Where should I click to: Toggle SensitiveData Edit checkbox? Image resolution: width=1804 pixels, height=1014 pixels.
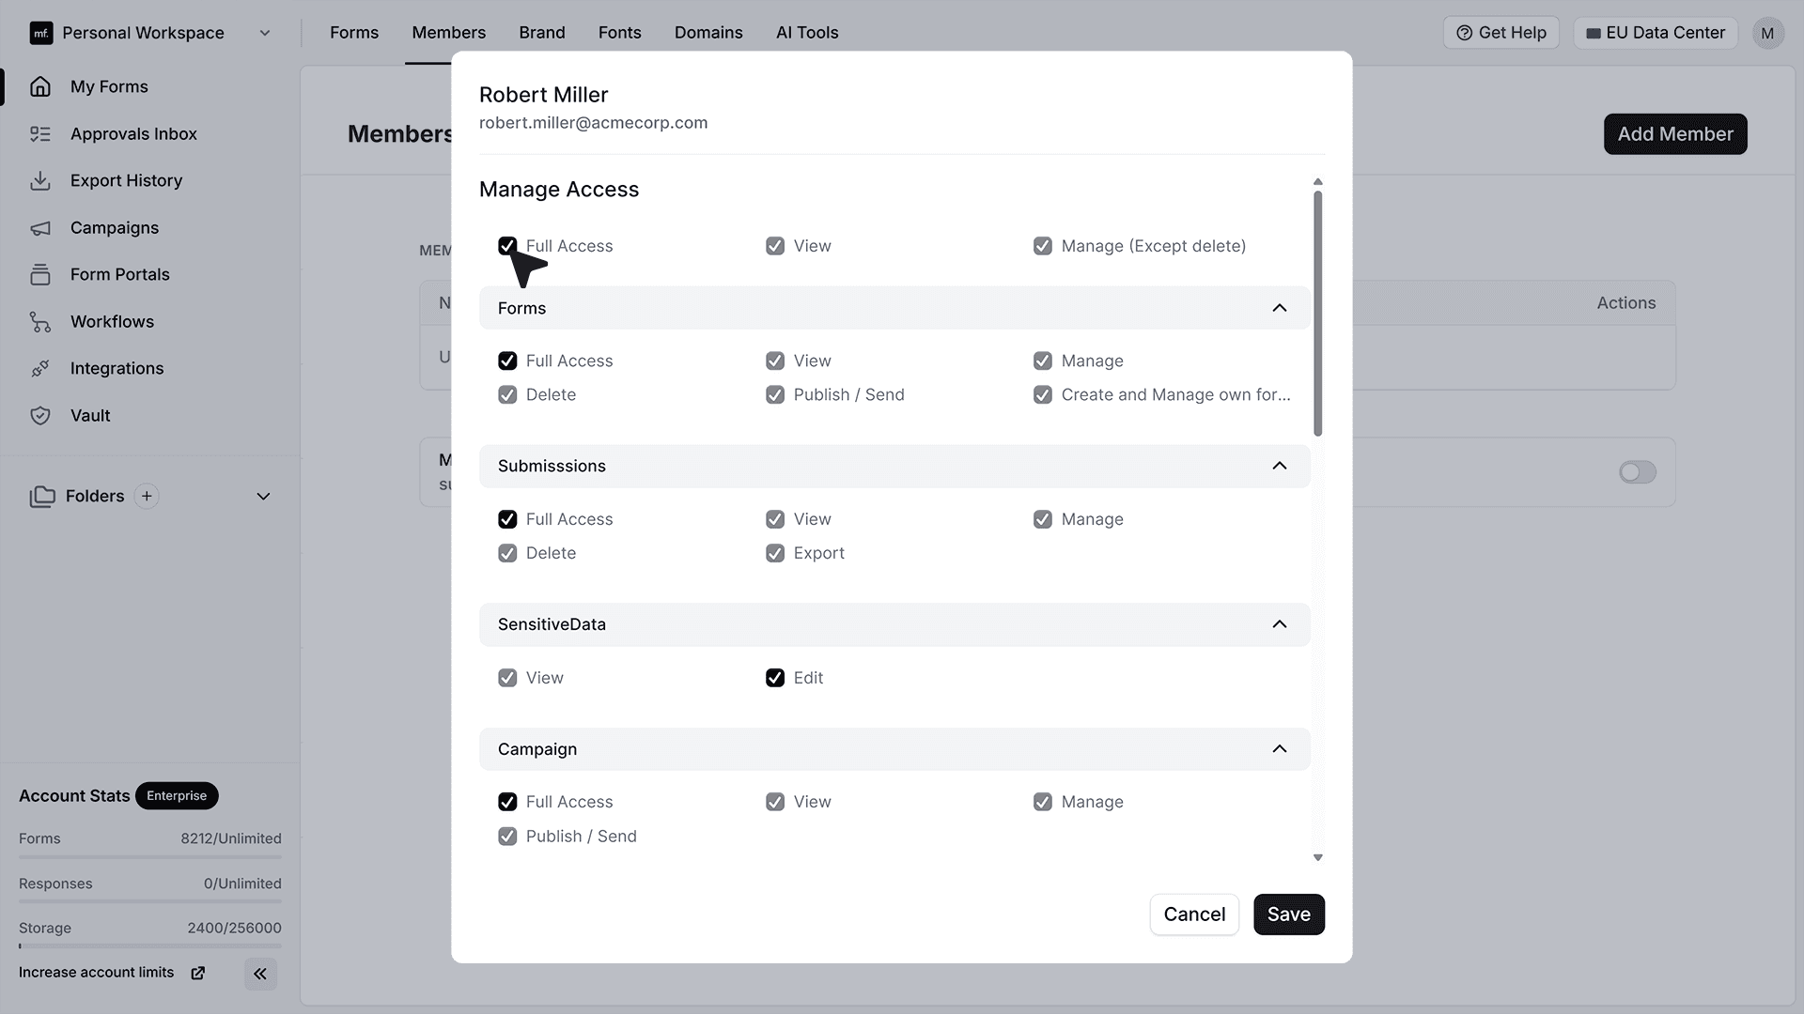click(775, 678)
